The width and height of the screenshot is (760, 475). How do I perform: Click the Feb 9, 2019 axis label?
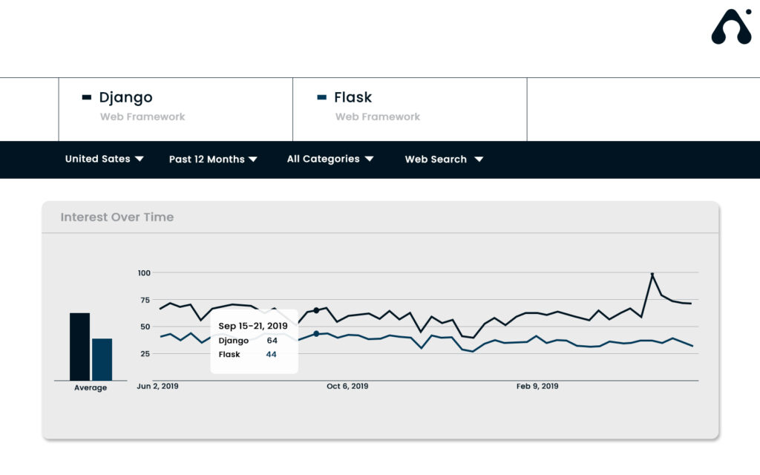pyautogui.click(x=537, y=387)
